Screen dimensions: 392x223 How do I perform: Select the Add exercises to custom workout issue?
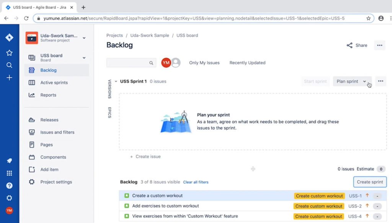(253, 206)
